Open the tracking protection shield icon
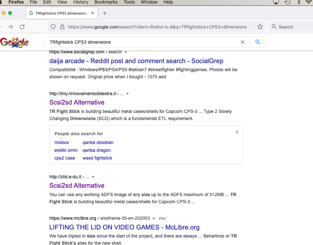The height and width of the screenshot is (245, 313). 53,27
